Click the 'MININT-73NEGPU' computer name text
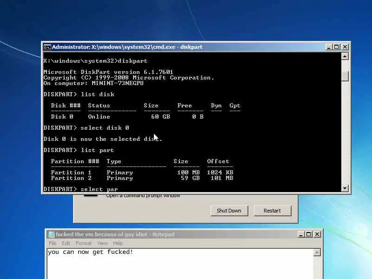372x279 pixels. tap(118, 83)
